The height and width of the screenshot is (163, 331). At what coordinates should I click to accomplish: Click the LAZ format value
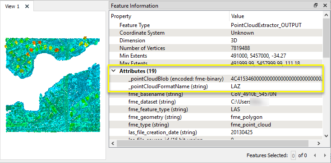(x=236, y=86)
